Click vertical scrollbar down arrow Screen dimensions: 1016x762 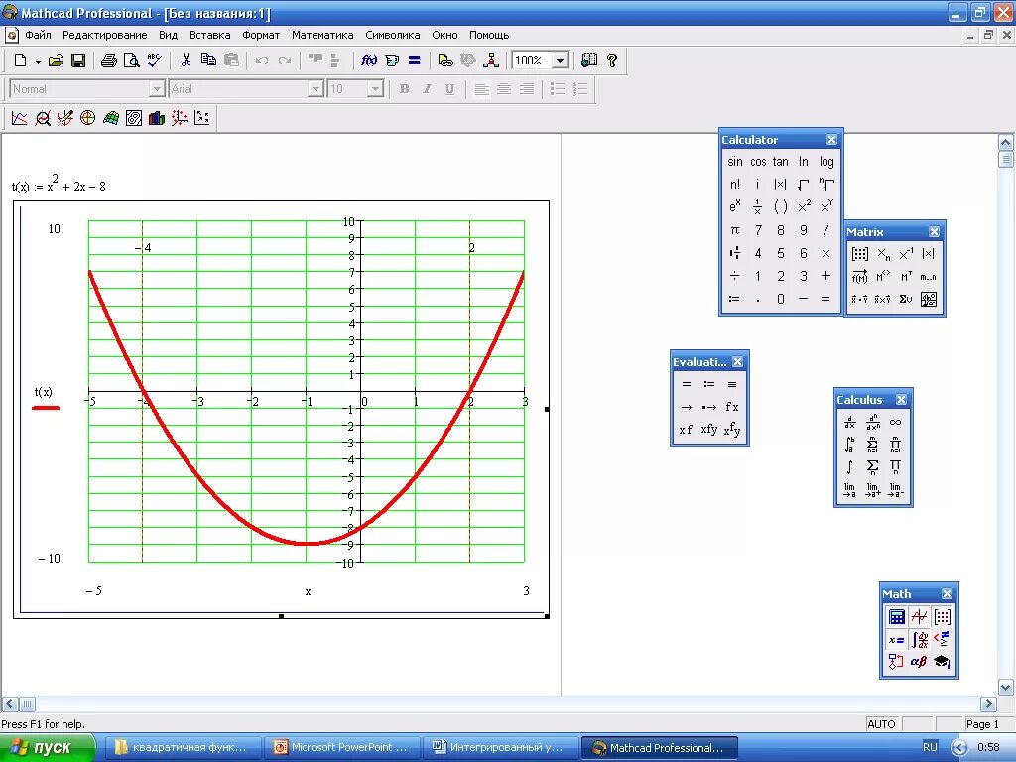coord(1006,688)
